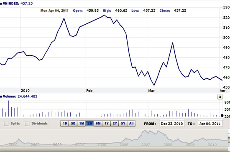This screenshot has height=152, width=230.
Task: Select the 1D time range
Action: click(65, 124)
